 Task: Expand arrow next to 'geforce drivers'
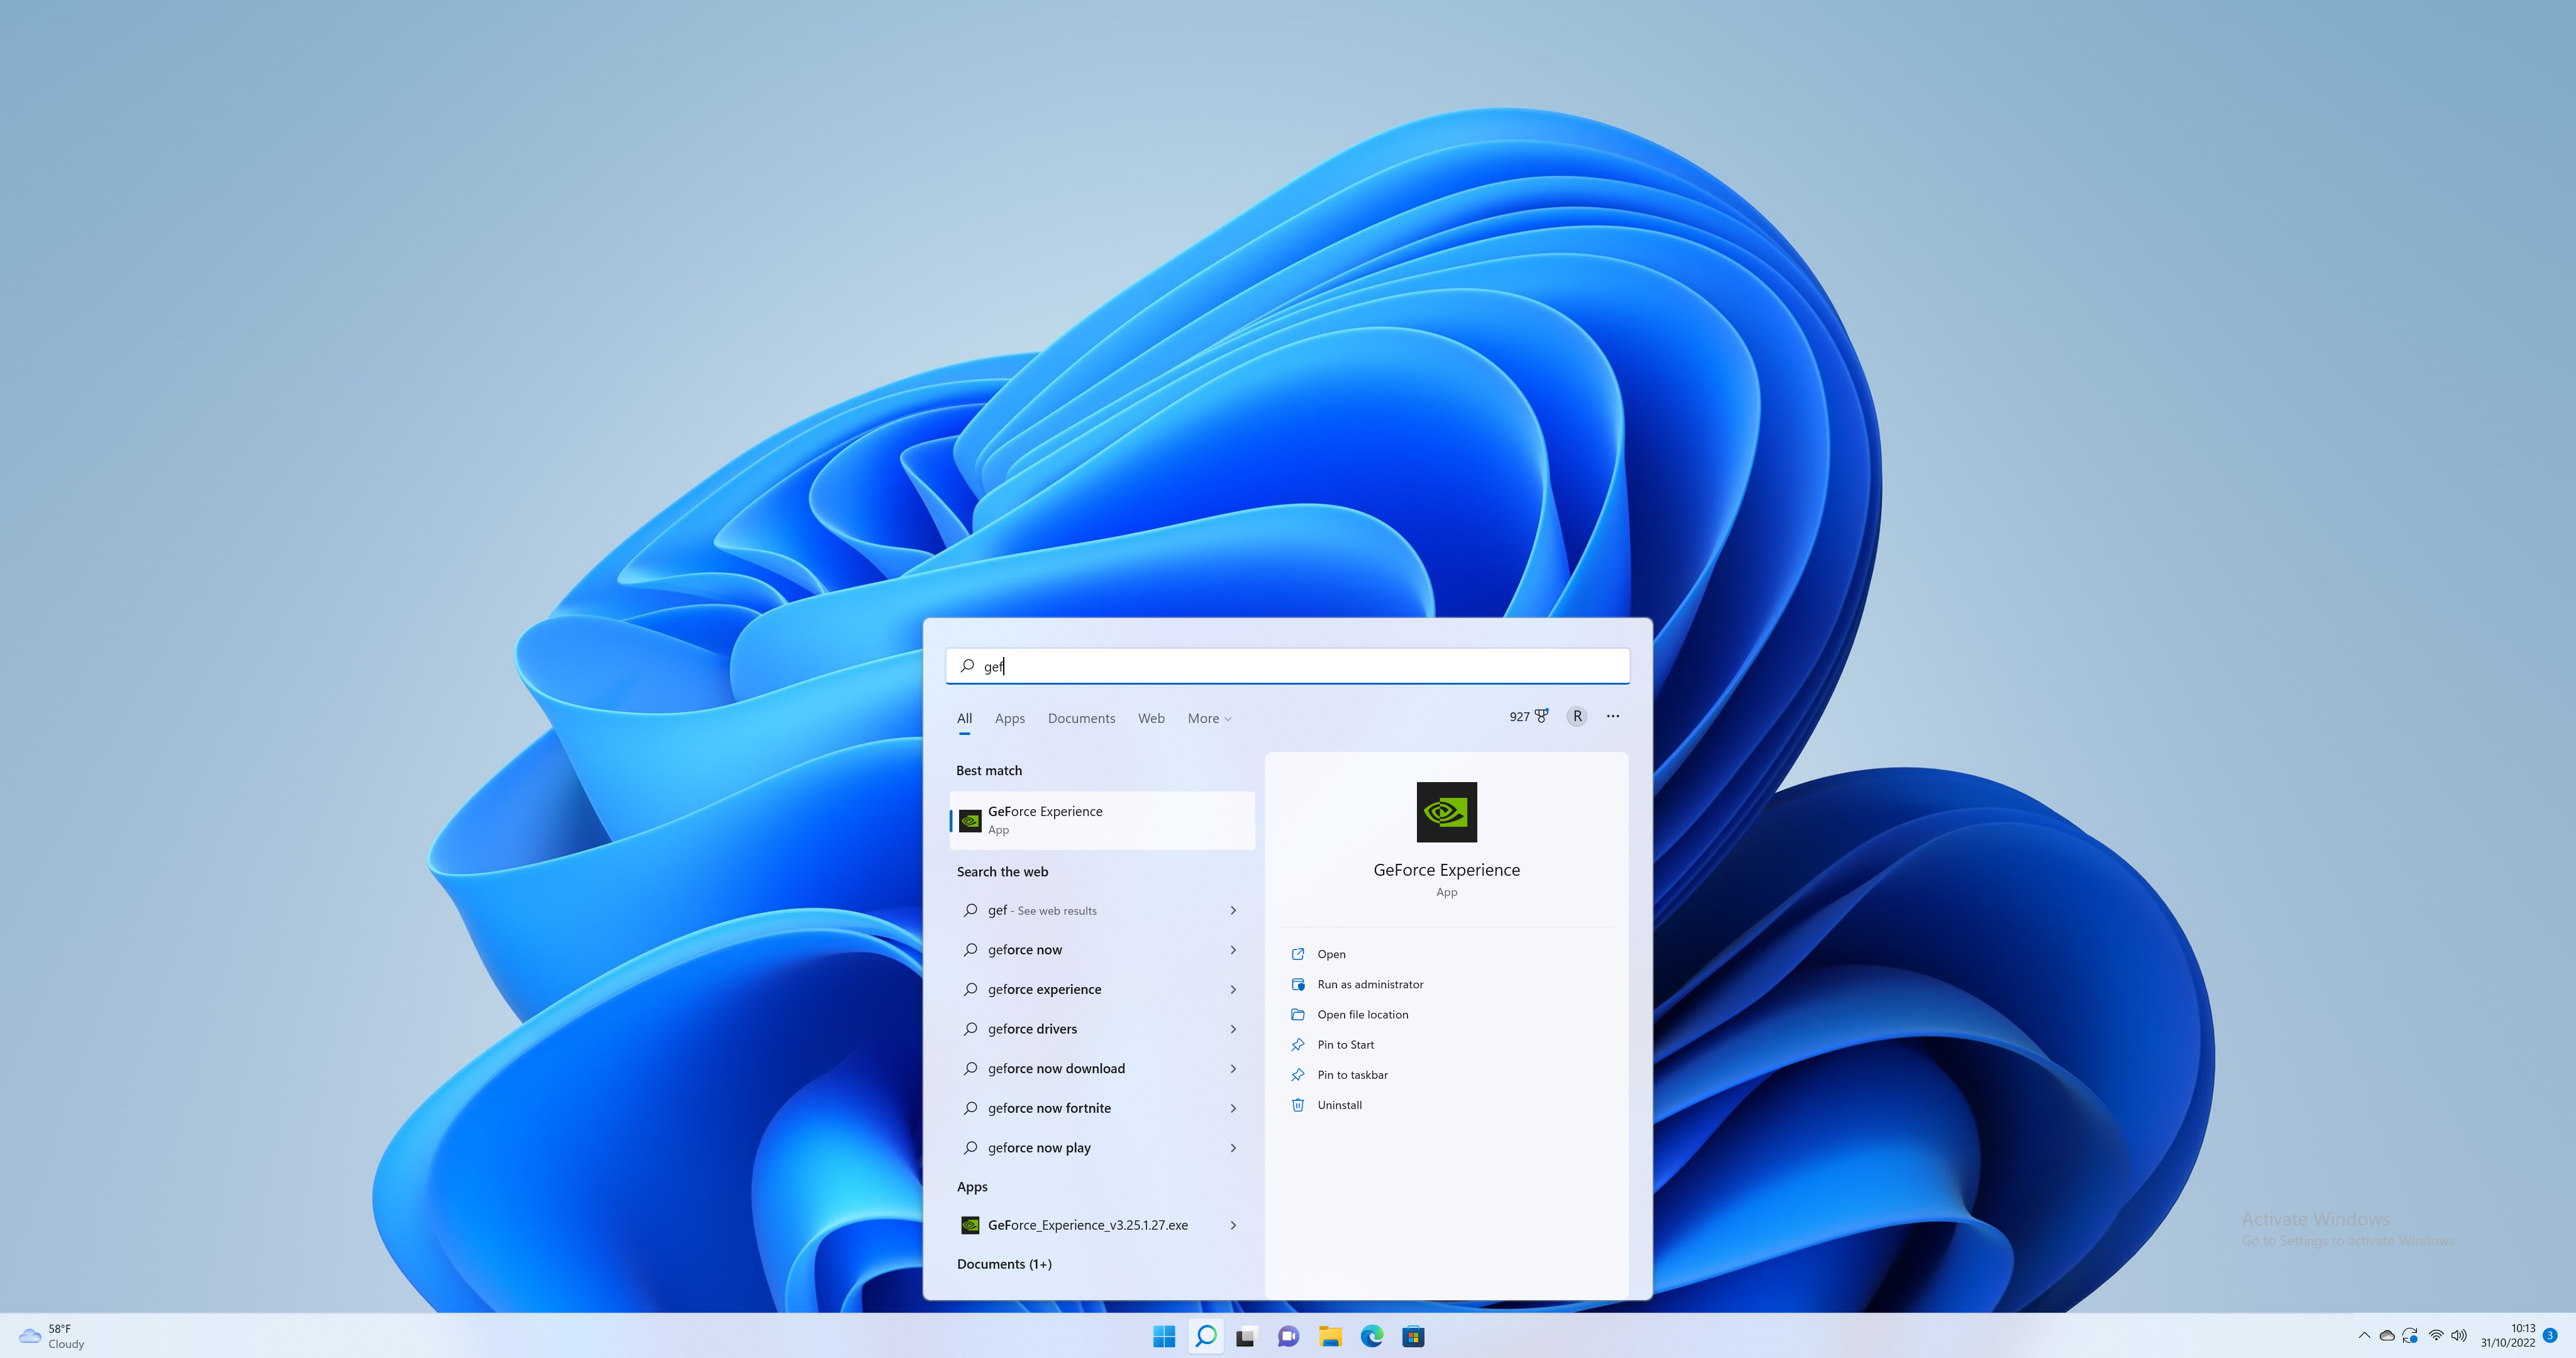click(1233, 1029)
